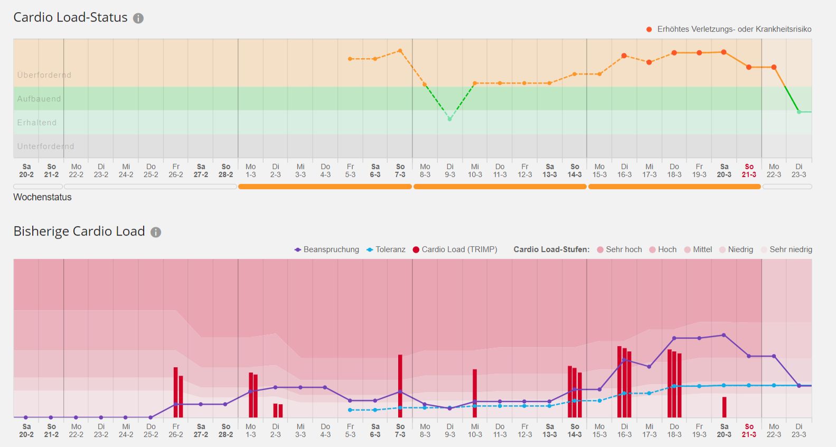The height and width of the screenshot is (447, 836).
Task: Click the Mi 10-3 cardio load bar
Action: coord(475,393)
